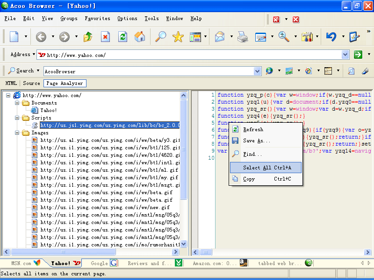Switch to the Amazon.com browser tab
This screenshot has height=280, width=374.
click(220, 263)
